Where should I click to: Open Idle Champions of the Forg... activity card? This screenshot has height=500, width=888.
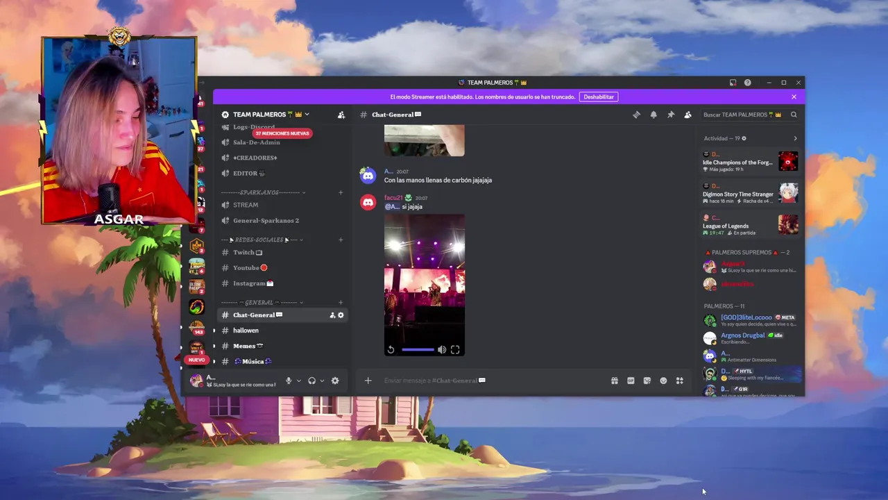tap(751, 162)
